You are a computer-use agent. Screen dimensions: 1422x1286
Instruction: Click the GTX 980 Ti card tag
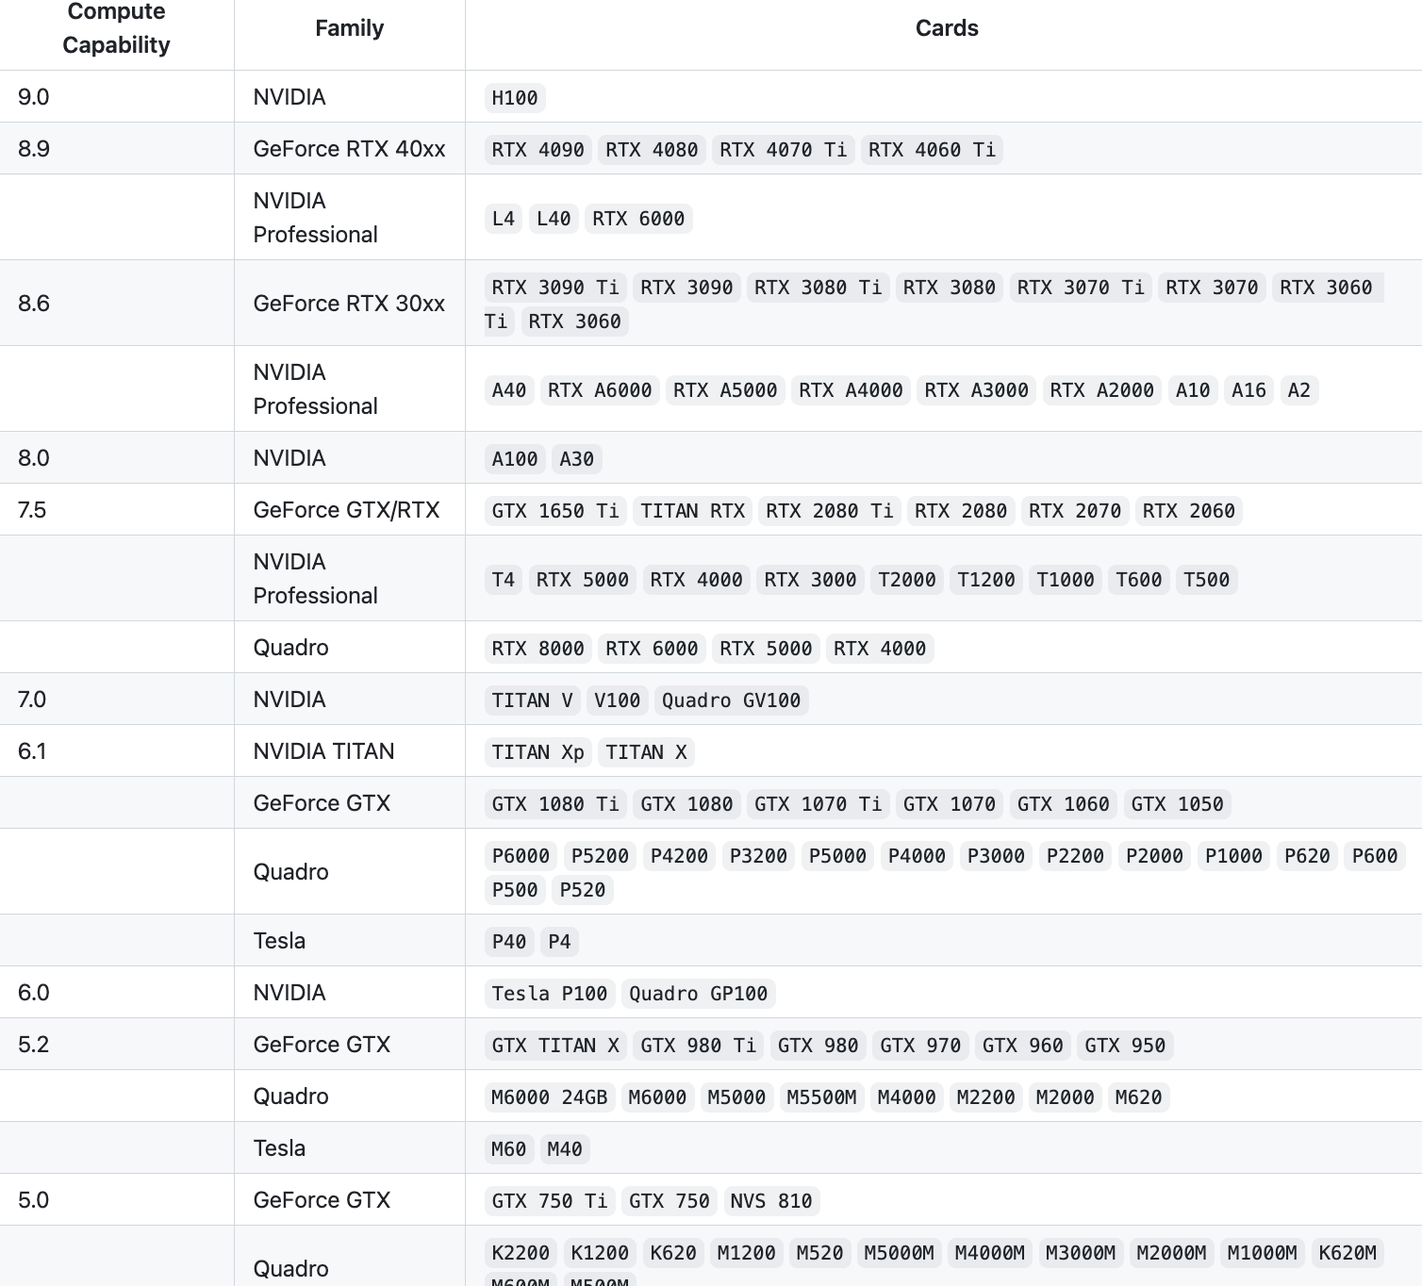pos(698,1046)
